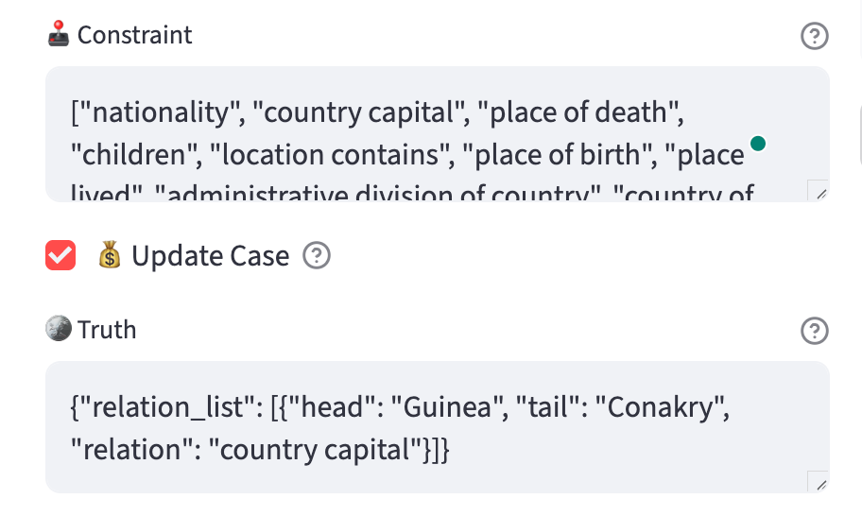Place cursor on "Conakry" in Truth field
The height and width of the screenshot is (516, 862).
tap(662, 407)
